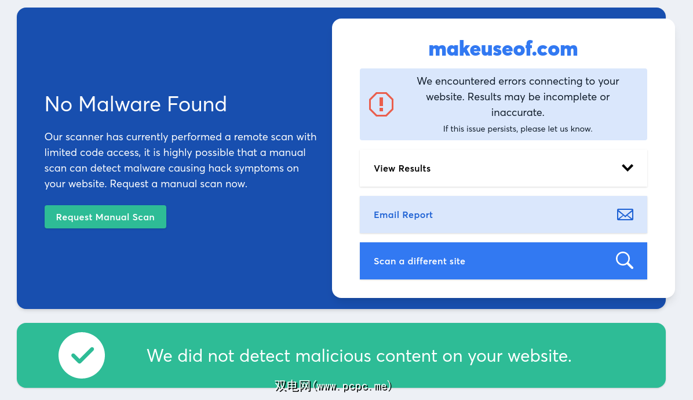Open the makeuseof.com domain title
Image resolution: width=693 pixels, height=400 pixels.
[503, 49]
